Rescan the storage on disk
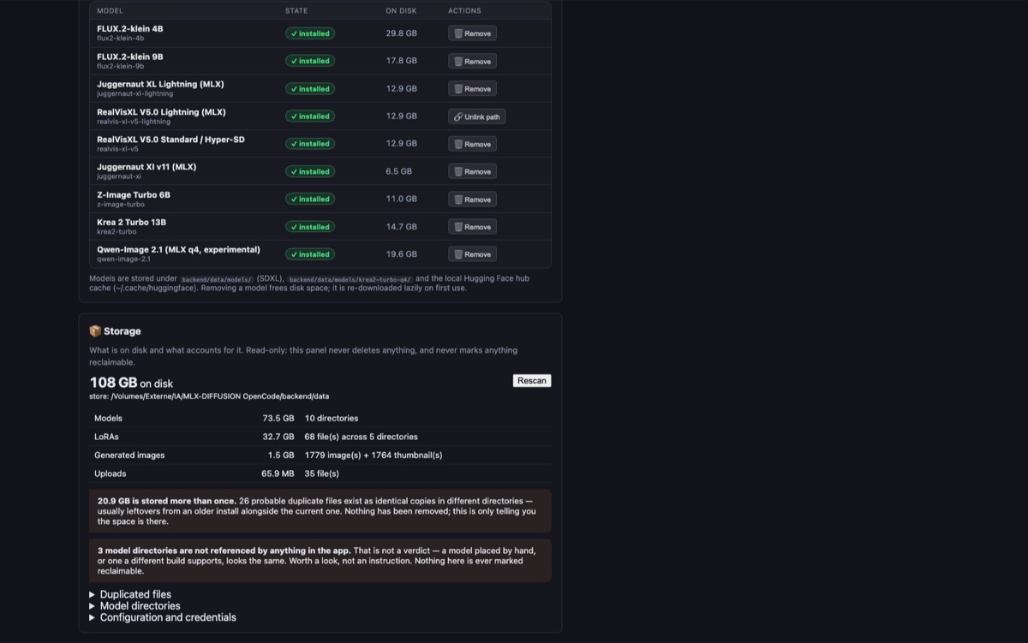This screenshot has height=643, width=1028. (x=532, y=381)
